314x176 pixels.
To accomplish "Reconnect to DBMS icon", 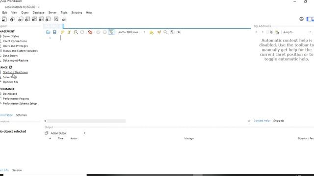I will click(x=64, y=19).
